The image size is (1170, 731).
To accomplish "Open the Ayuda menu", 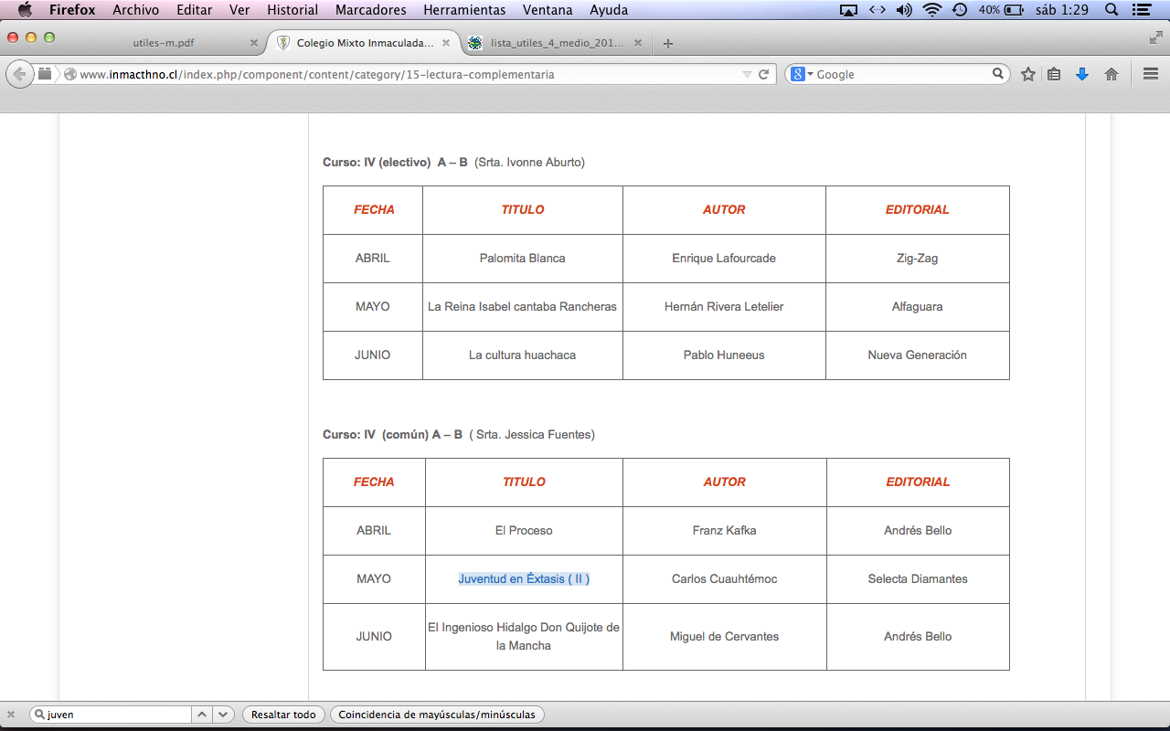I will click(x=609, y=10).
